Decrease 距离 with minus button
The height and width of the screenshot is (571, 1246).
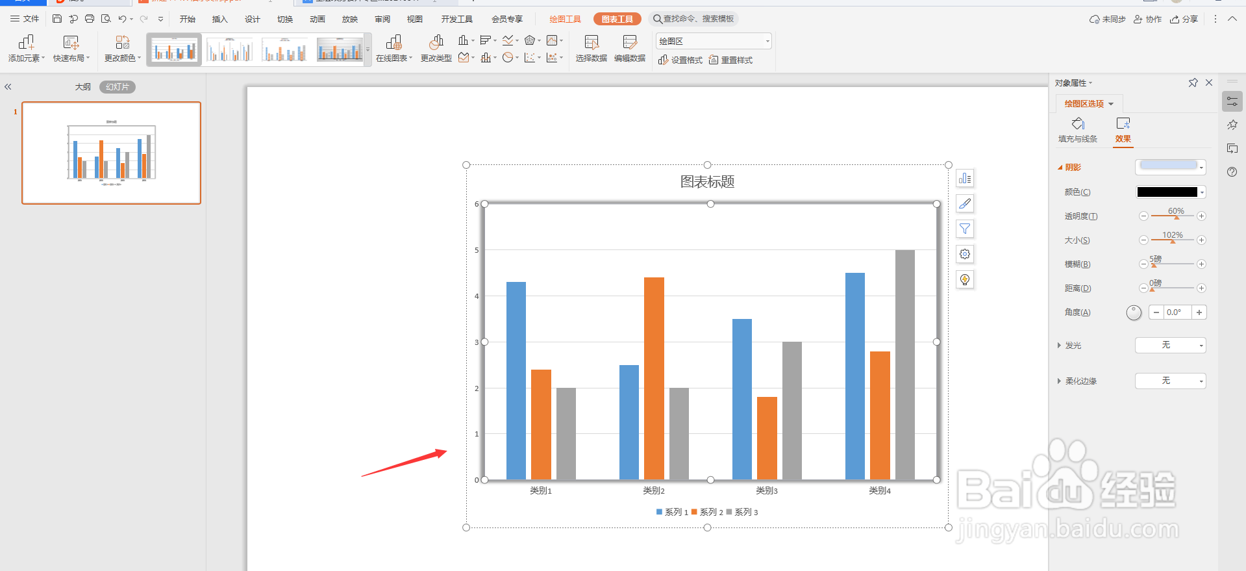[x=1143, y=288]
